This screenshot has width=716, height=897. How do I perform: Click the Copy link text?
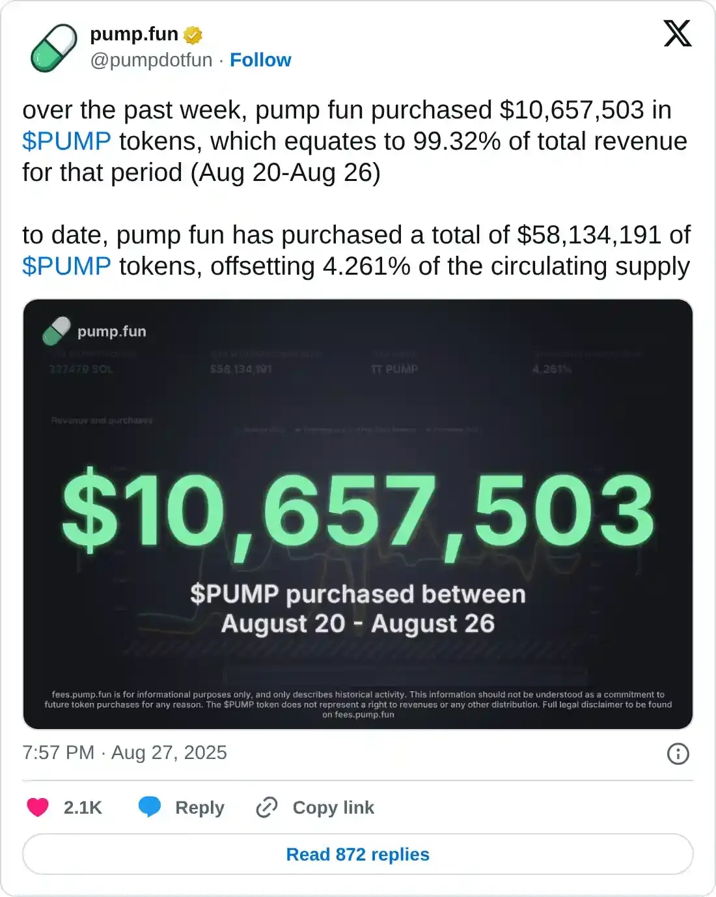(x=333, y=807)
